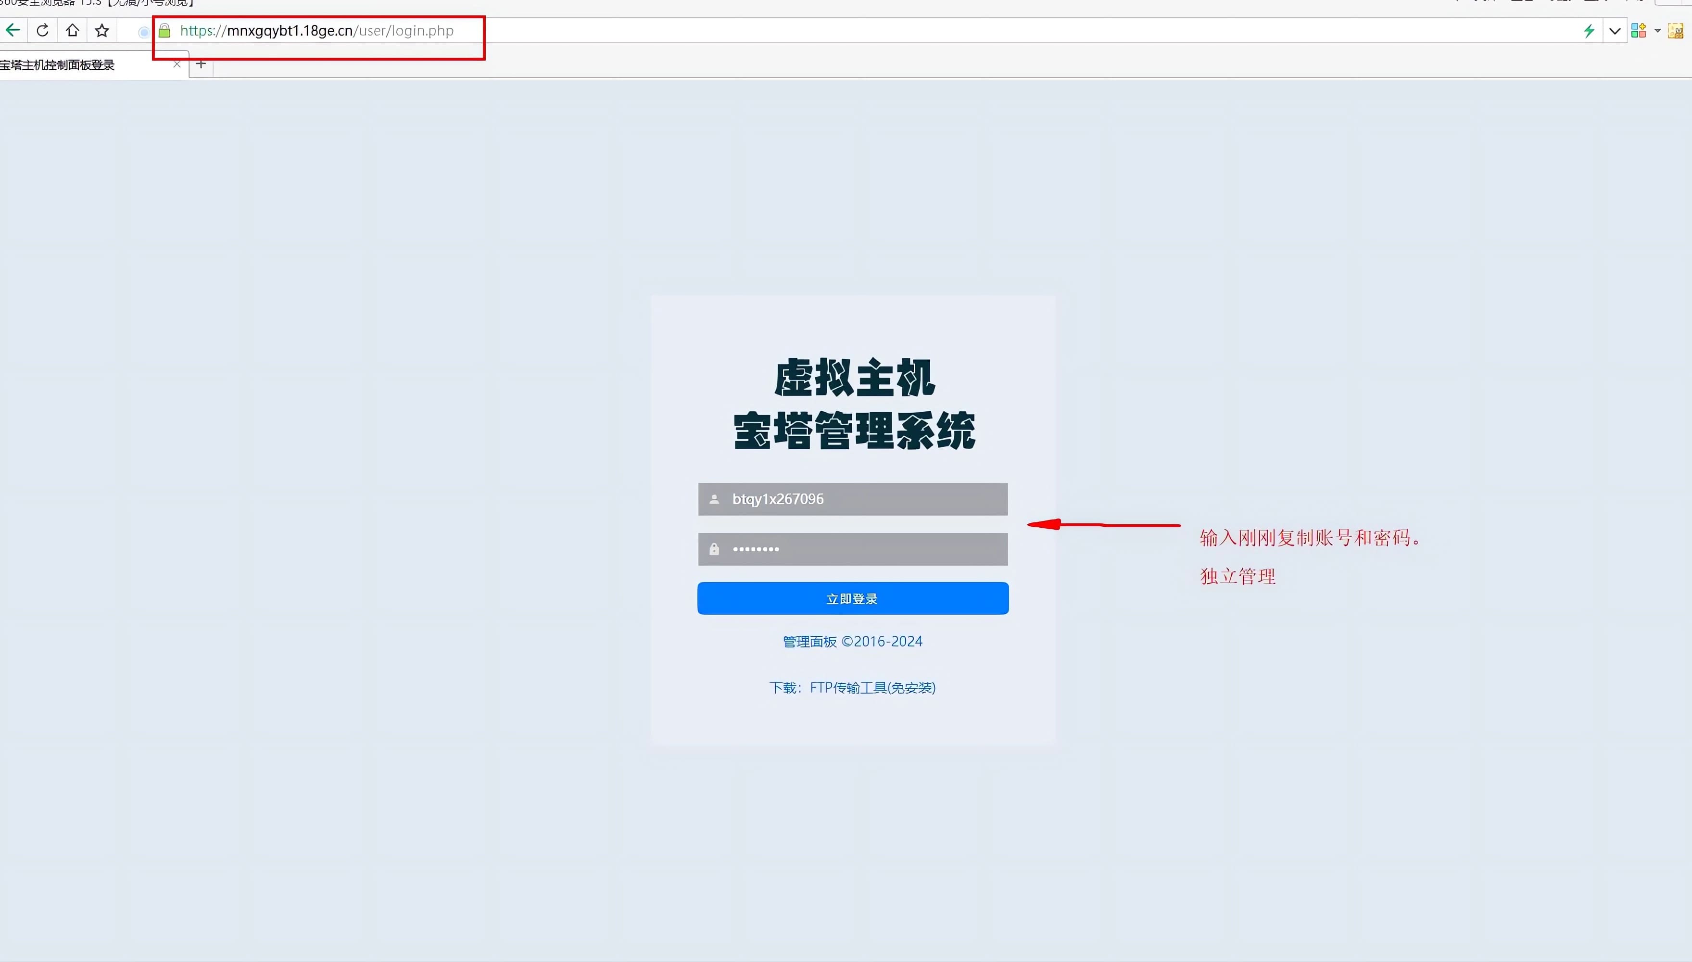Click the 立即登录 login button

852,599
